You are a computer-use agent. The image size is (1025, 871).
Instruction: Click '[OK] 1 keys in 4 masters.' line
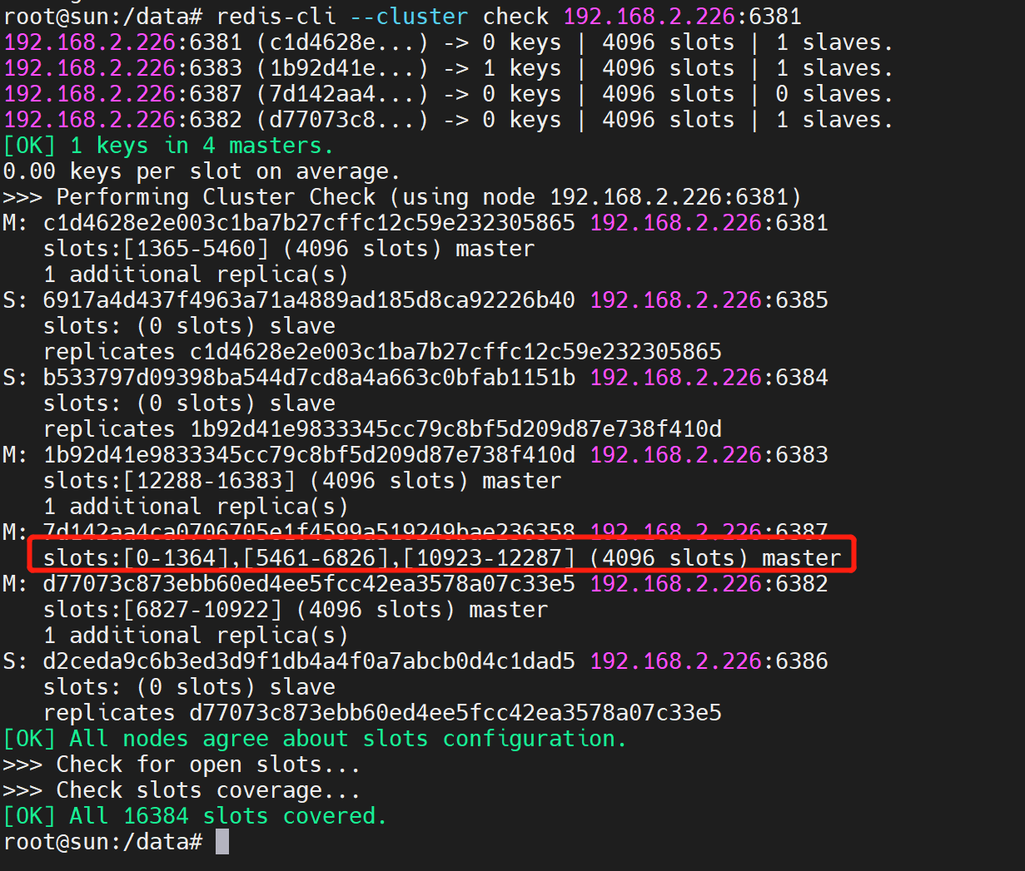click(x=168, y=146)
